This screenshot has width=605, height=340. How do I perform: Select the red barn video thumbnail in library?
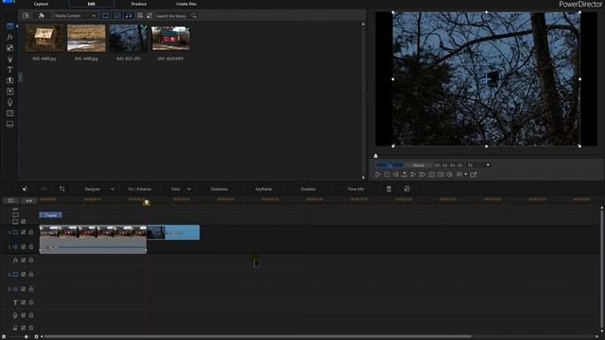tap(170, 39)
